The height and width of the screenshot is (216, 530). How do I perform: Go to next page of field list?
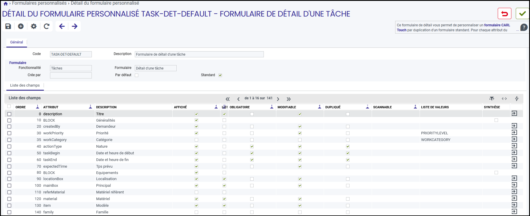[278, 99]
